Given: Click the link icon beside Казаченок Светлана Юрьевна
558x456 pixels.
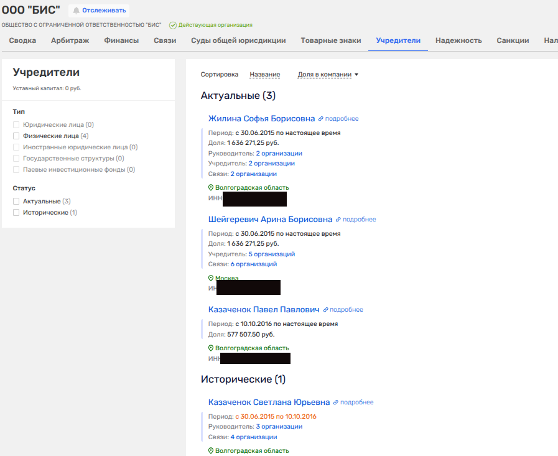Looking at the screenshot, I should pyautogui.click(x=336, y=402).
